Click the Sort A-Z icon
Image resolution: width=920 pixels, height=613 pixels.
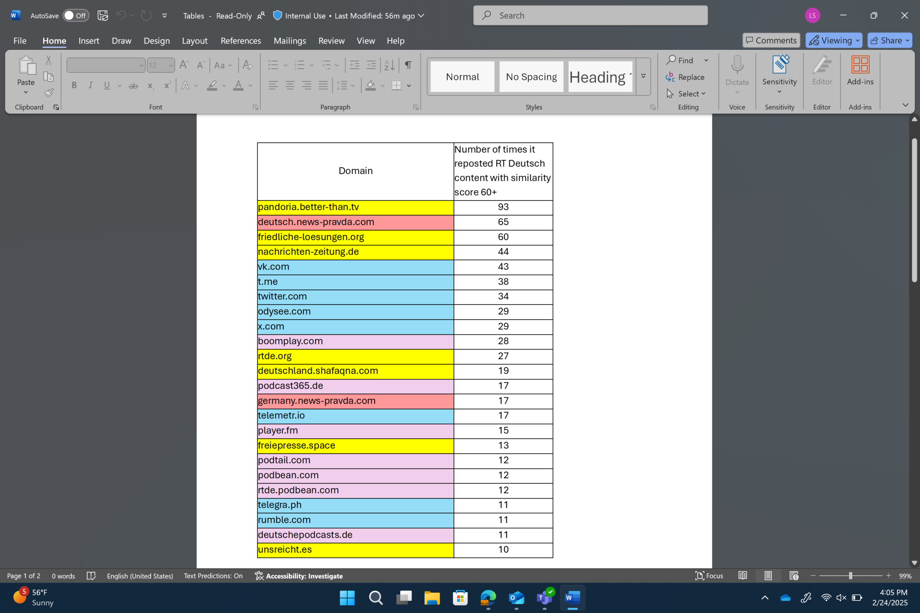tap(389, 65)
